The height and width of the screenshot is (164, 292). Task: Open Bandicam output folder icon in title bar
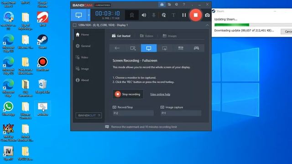[169, 5]
